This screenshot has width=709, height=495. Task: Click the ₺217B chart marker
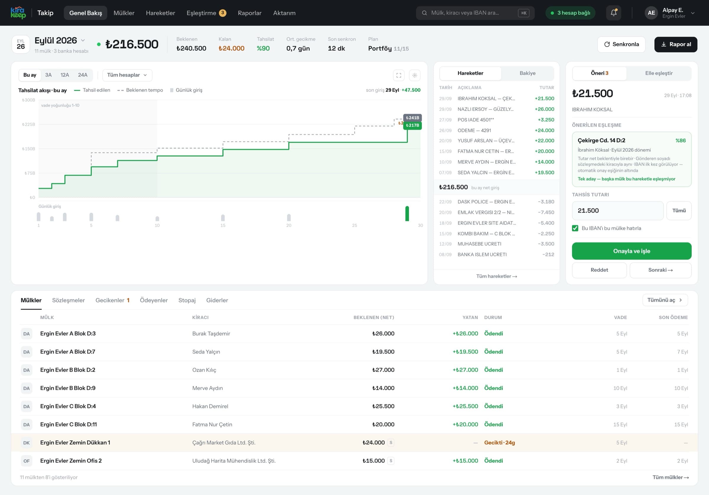coord(413,126)
